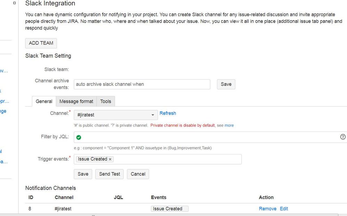Focus the auto archive slack channel field
347x216 pixels.
coord(142,85)
